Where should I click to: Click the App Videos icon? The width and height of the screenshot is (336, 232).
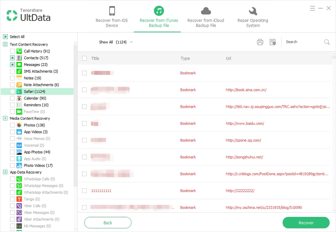pos(19,132)
